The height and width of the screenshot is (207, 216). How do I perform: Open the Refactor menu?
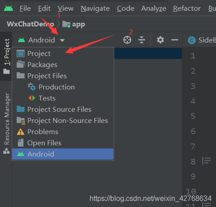tap(187, 8)
